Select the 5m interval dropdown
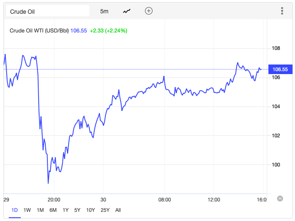295x221 pixels. click(104, 11)
